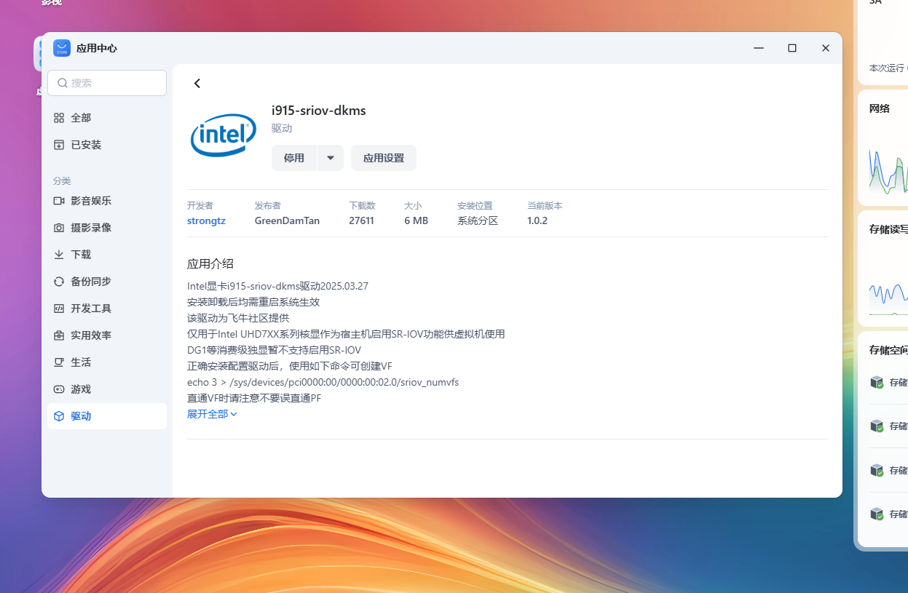This screenshot has height=593, width=908.
Task: Open the 已安装 list
Action: click(x=107, y=145)
